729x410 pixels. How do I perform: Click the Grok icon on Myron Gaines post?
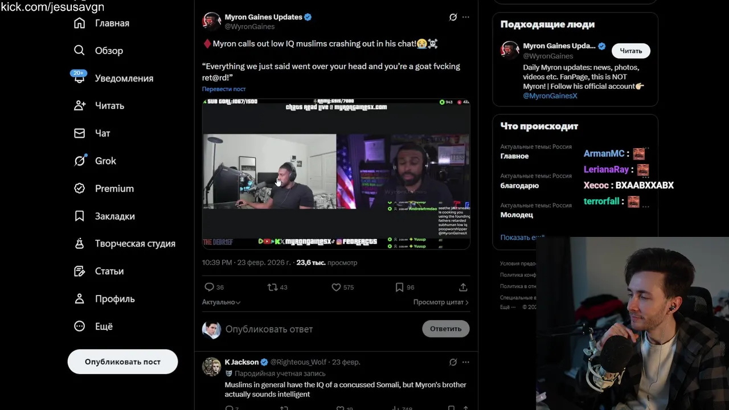point(453,17)
